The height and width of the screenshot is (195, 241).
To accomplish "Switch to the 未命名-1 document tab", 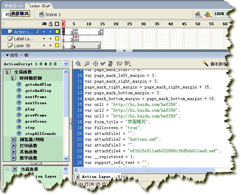I will [x=13, y=6].
